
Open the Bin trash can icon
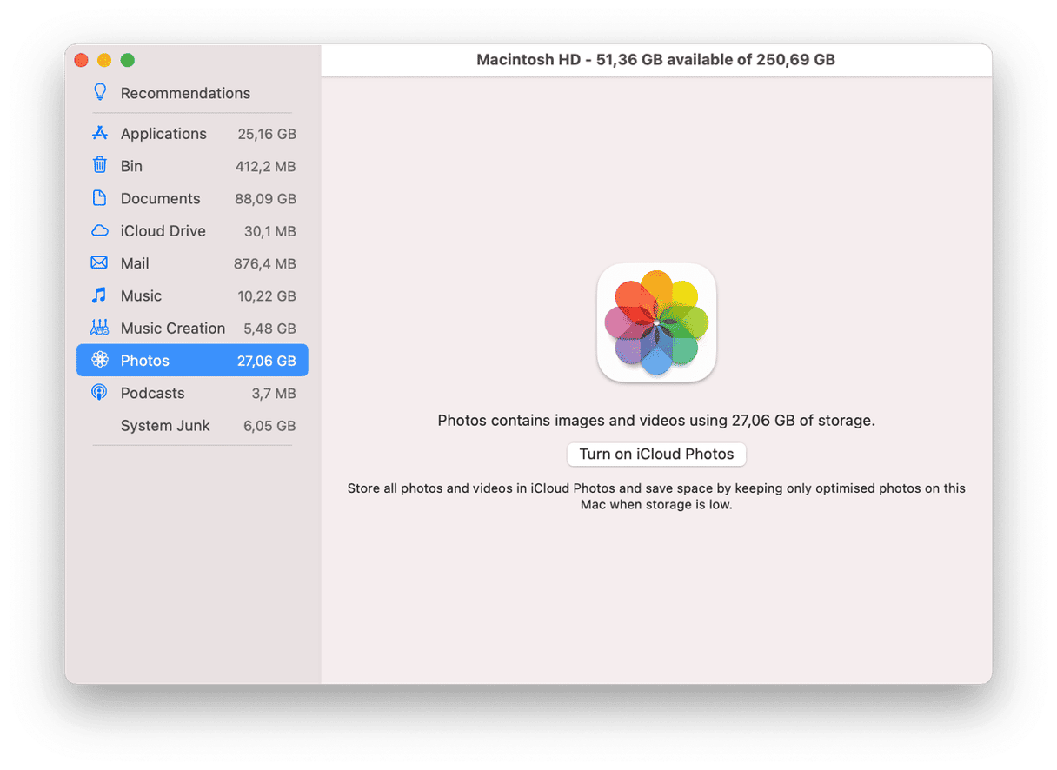coord(100,165)
